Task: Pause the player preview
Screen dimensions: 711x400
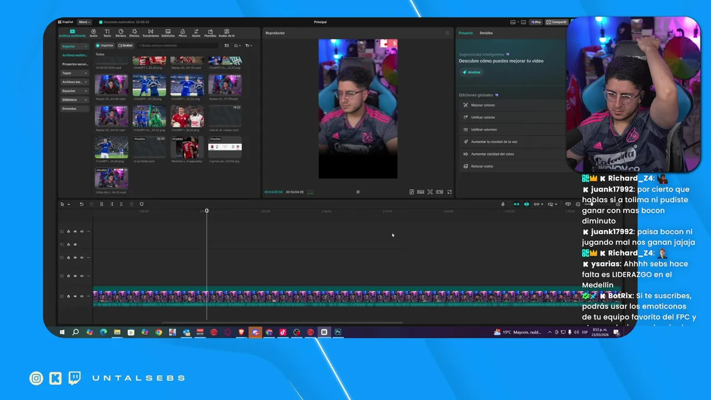Action: [358, 192]
